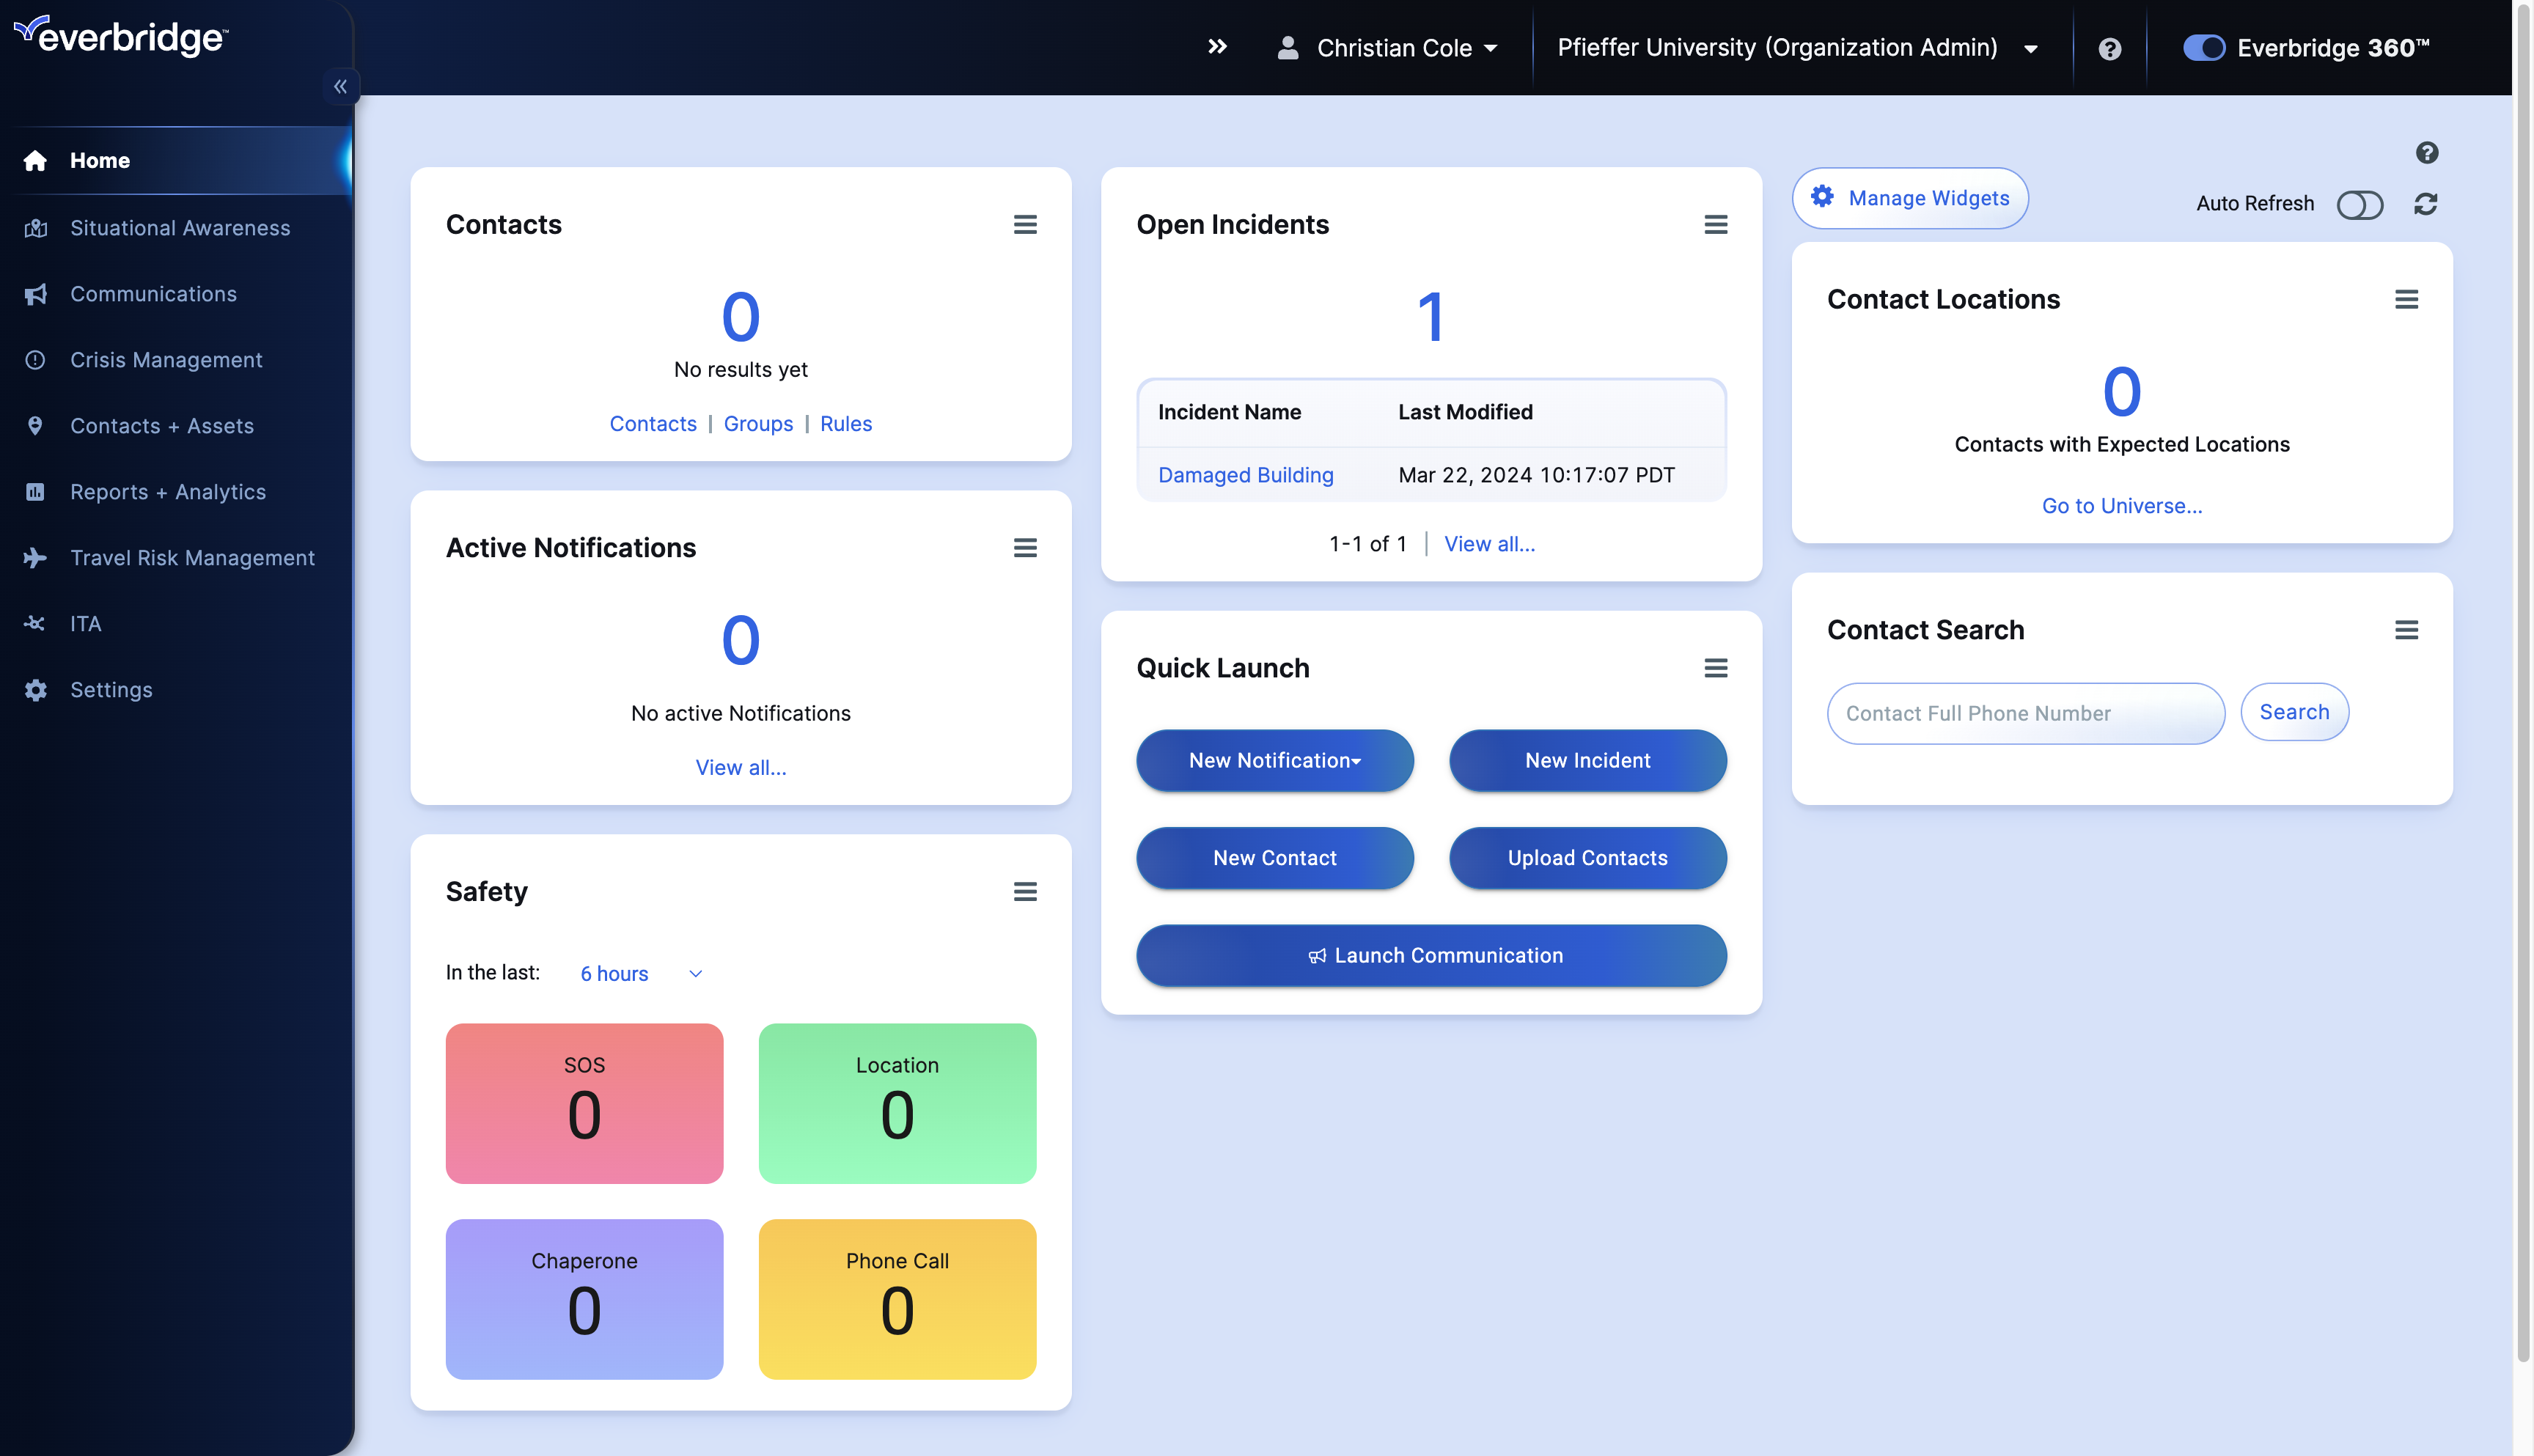Click the Situational Awareness map icon
Viewport: 2534px width, 1456px height.
(36, 228)
